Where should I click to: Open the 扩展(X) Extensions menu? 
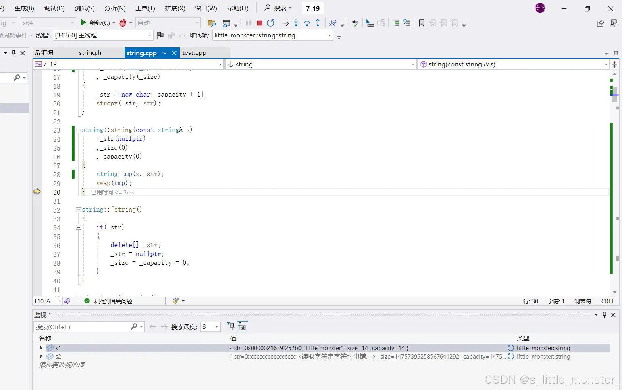point(175,8)
